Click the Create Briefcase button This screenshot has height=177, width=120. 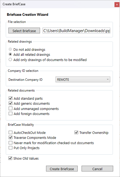pyautogui.click(x=62, y=169)
